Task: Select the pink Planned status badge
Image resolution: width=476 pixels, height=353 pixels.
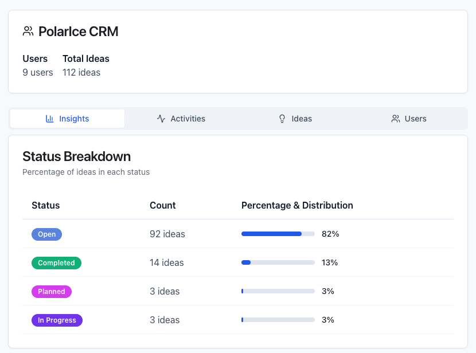Action: [51, 291]
